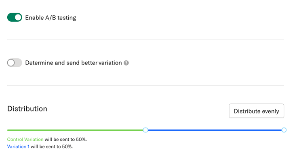Click the divider line above the Distribution heading
The image size is (295, 161).
(x=145, y=85)
